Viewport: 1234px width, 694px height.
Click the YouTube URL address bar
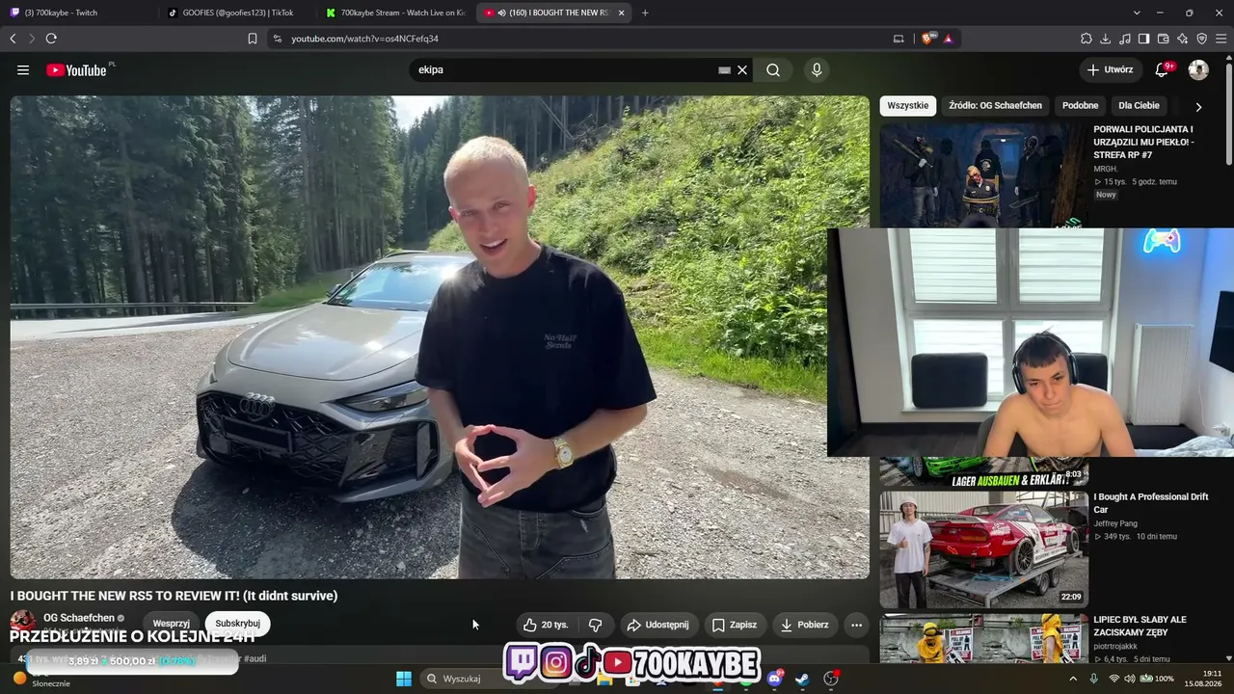tap(578, 39)
